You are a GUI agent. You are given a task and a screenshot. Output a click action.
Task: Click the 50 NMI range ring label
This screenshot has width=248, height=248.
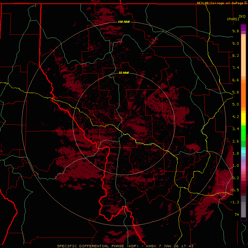click(x=124, y=73)
